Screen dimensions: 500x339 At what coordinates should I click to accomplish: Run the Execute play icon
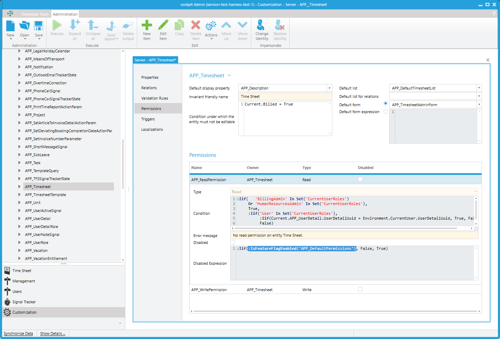57,25
